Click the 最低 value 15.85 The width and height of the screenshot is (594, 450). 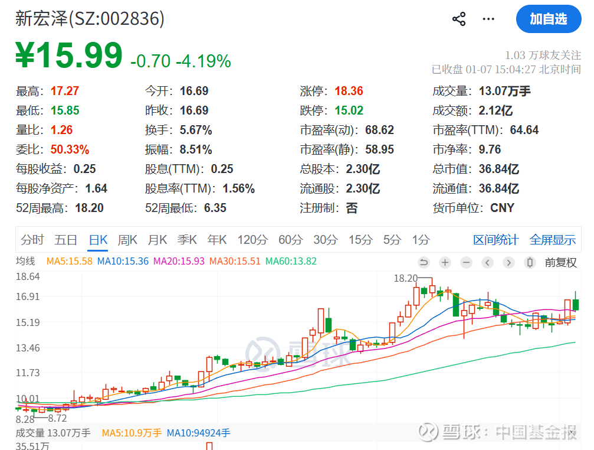pyautogui.click(x=65, y=110)
